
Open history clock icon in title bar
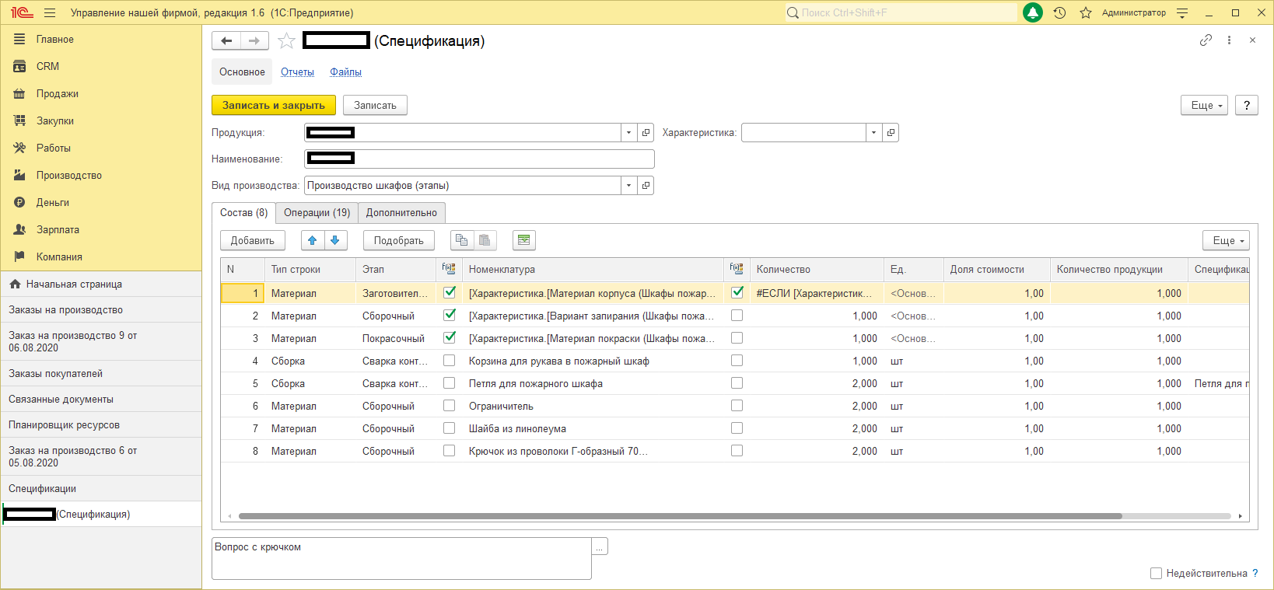1059,13
